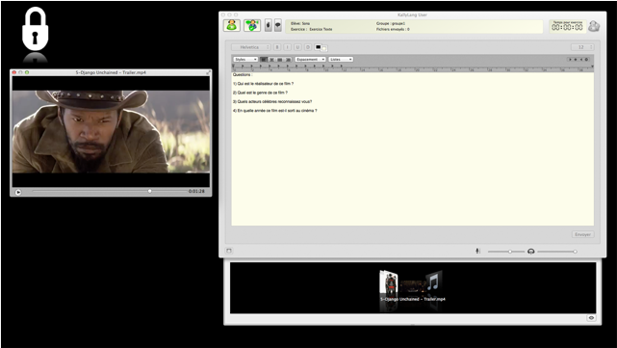
Task: Open the Helvetica font dropdown
Action: 250,47
